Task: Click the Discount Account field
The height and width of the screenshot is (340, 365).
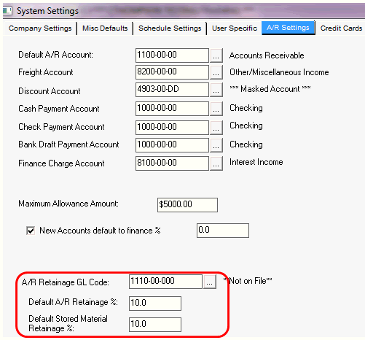Action: (172, 90)
